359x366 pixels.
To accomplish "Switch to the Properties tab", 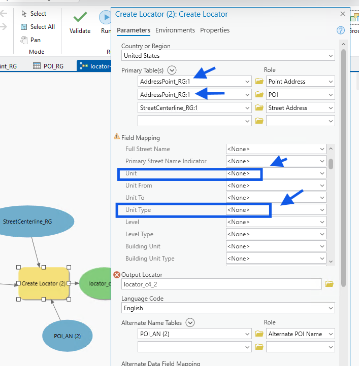I will tap(215, 30).
